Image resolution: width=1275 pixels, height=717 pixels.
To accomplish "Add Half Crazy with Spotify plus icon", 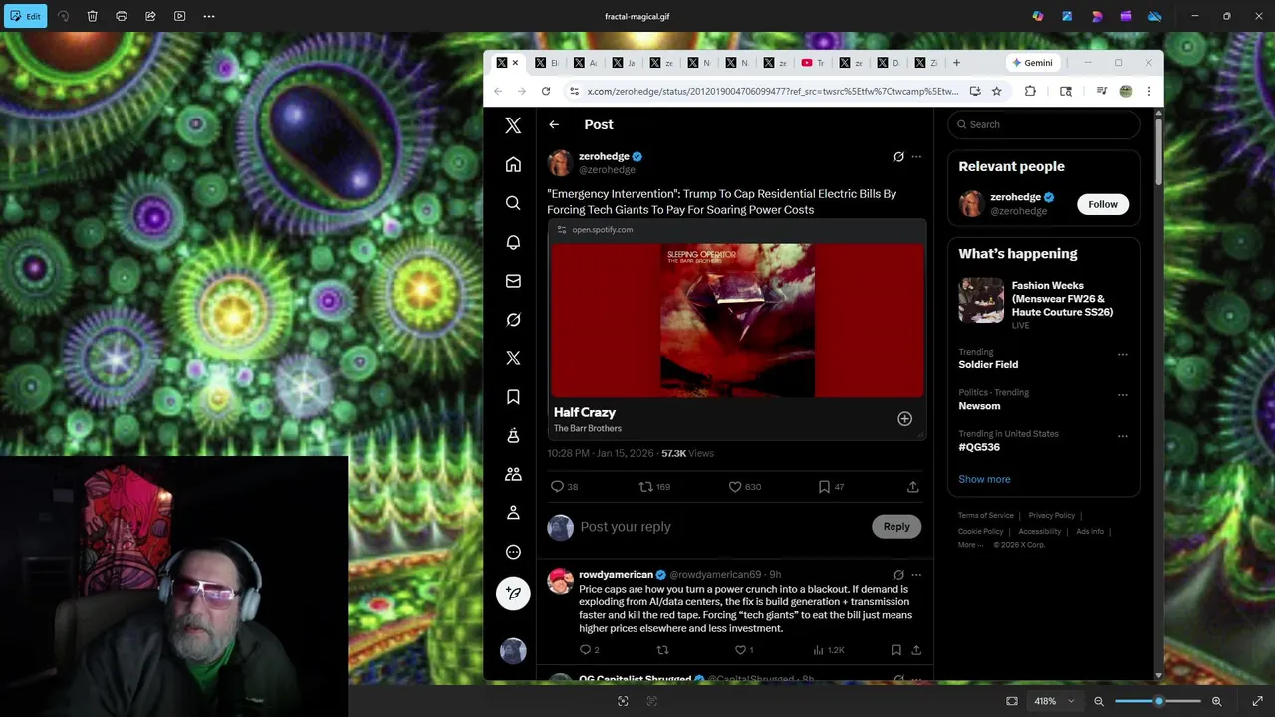I will tap(904, 419).
